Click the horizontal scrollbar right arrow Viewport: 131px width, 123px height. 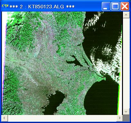[x=120, y=118]
